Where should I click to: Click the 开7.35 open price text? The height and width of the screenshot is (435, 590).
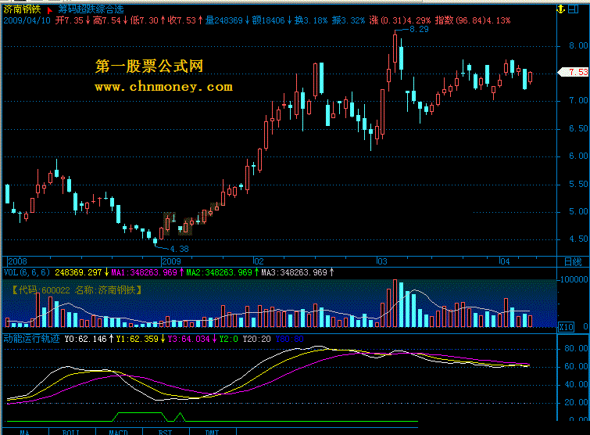[x=70, y=20]
